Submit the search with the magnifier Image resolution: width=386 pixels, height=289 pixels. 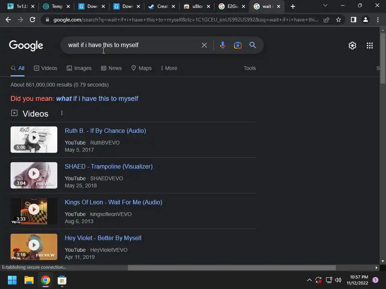(x=253, y=45)
